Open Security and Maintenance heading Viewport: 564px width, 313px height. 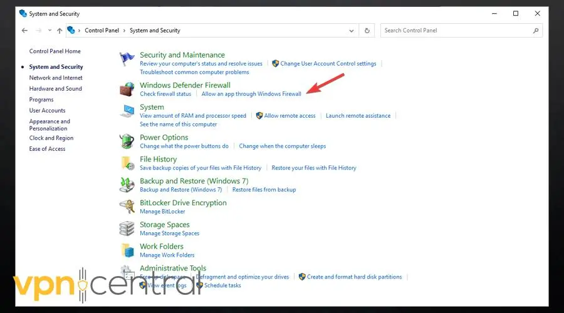(182, 54)
